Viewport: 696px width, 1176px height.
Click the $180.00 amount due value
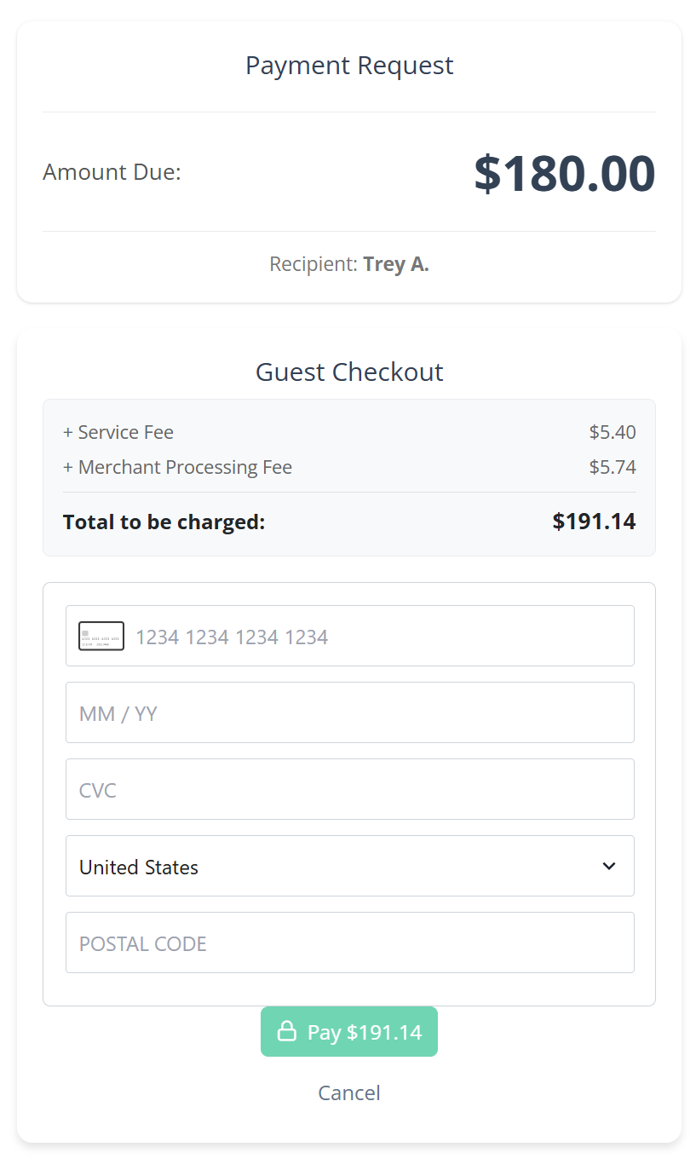564,173
